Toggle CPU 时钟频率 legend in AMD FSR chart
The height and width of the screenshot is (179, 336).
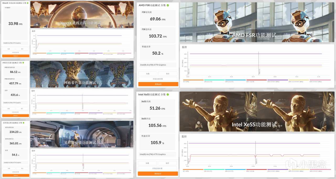[x=277, y=81]
